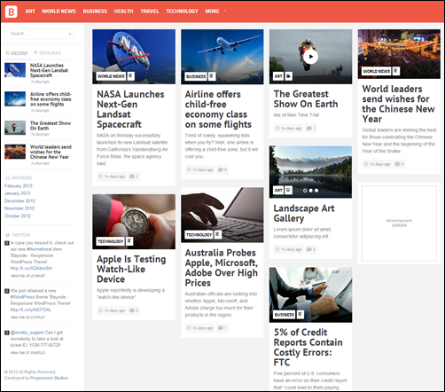
Task: Open Australia Probes Apple, Microsoft headline
Action: 222,268
